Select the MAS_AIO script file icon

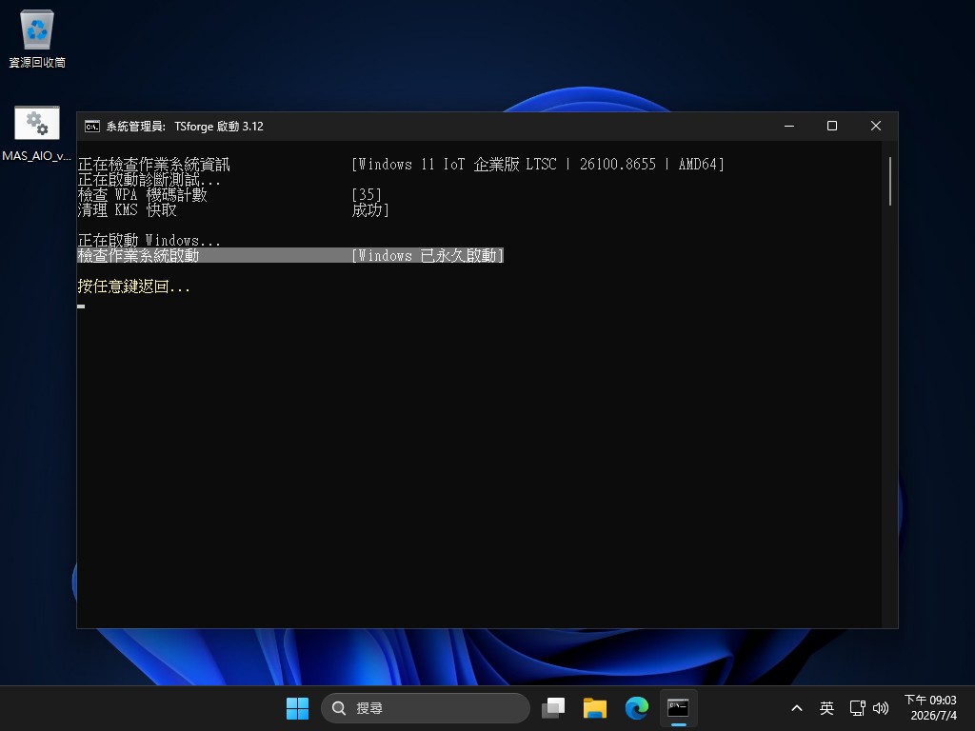click(x=37, y=133)
